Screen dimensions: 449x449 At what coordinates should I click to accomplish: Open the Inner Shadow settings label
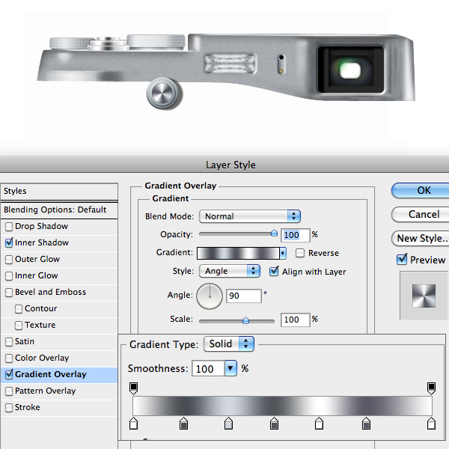[42, 242]
